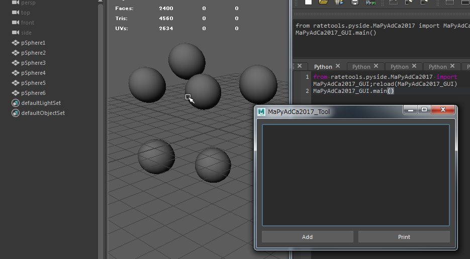Image resolution: width=470 pixels, height=259 pixels.
Task: Select pSphere4 in the Outliner
Action: click(33, 73)
